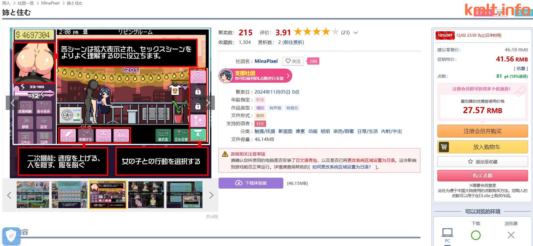Viewport: 533px width, 246px height.
Task: Click the 软件 file format tag
Action: 260,116
